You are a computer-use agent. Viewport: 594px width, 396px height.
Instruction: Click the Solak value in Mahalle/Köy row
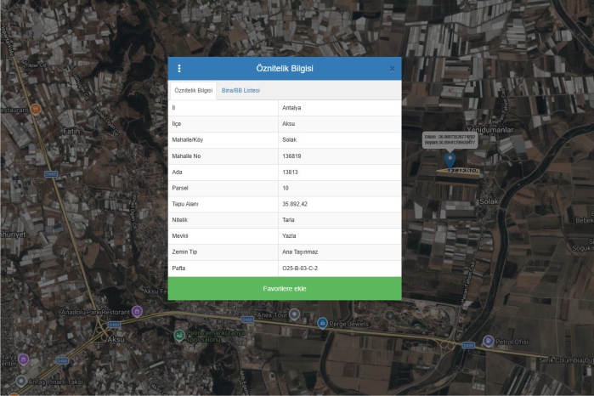click(x=290, y=140)
